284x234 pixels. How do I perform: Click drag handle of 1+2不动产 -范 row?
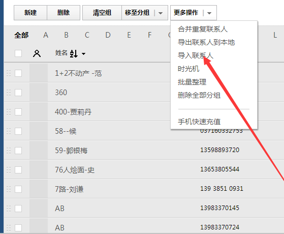(9, 73)
